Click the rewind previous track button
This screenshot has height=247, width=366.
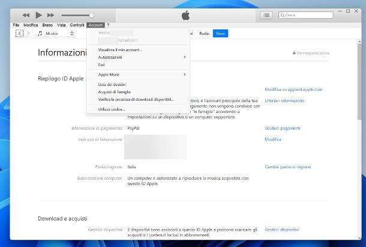[26, 15]
